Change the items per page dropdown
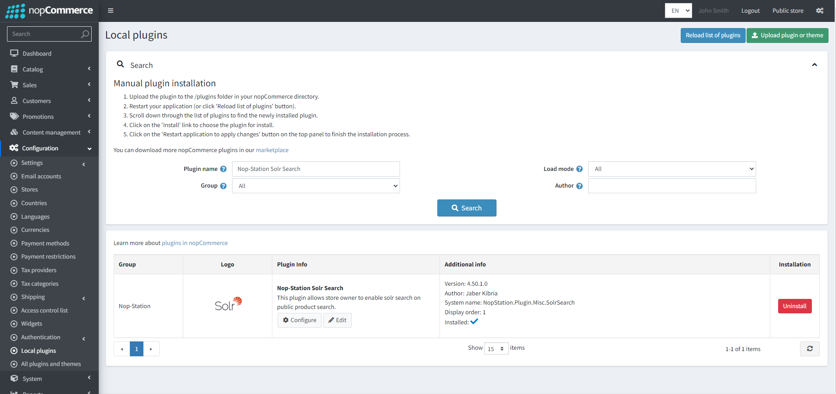 click(x=496, y=348)
